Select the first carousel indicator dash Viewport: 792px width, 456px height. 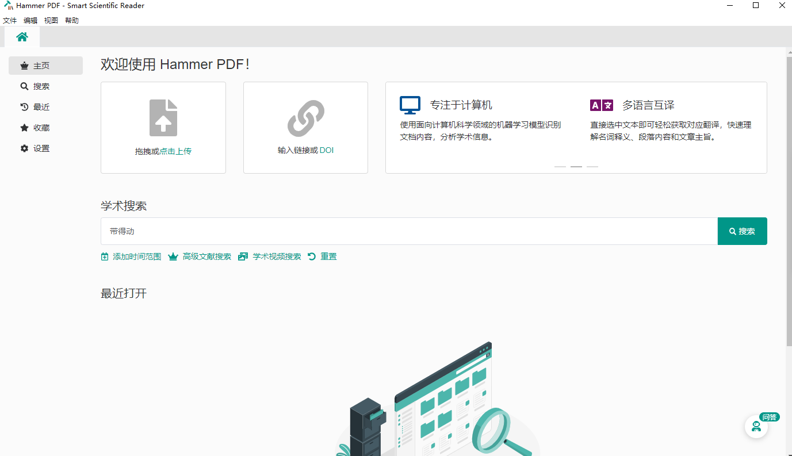(560, 166)
